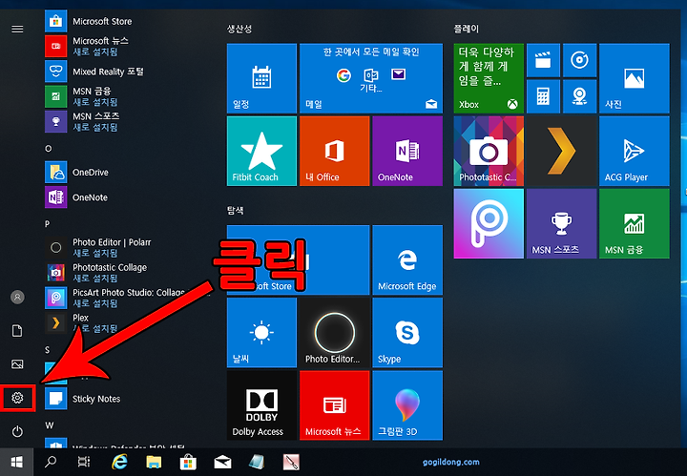The width and height of the screenshot is (687, 476).
Task: Jump to letter O section header
Action: point(49,149)
